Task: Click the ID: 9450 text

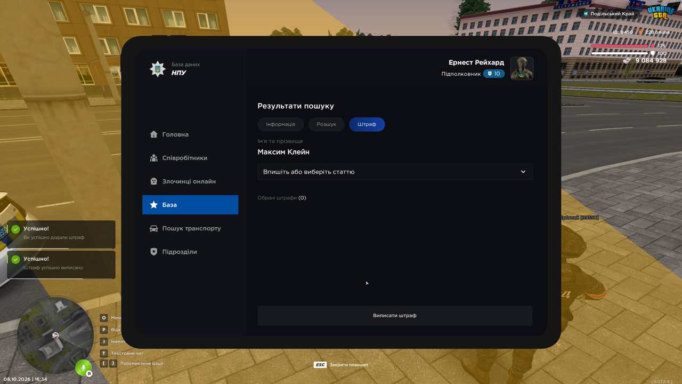Action: click(623, 32)
